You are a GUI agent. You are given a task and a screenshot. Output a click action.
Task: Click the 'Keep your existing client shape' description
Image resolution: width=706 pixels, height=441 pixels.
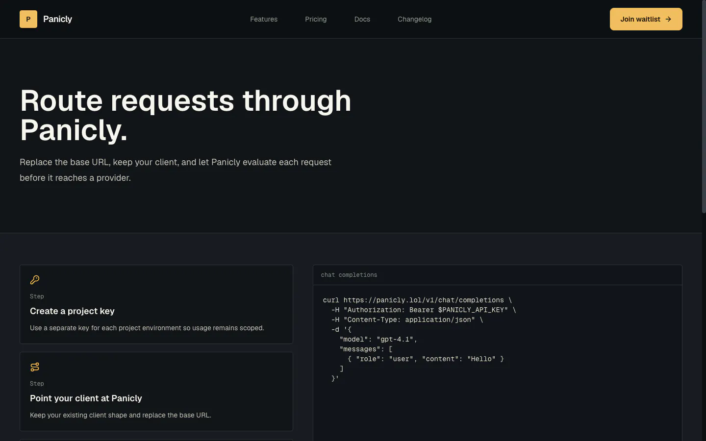[121, 415]
